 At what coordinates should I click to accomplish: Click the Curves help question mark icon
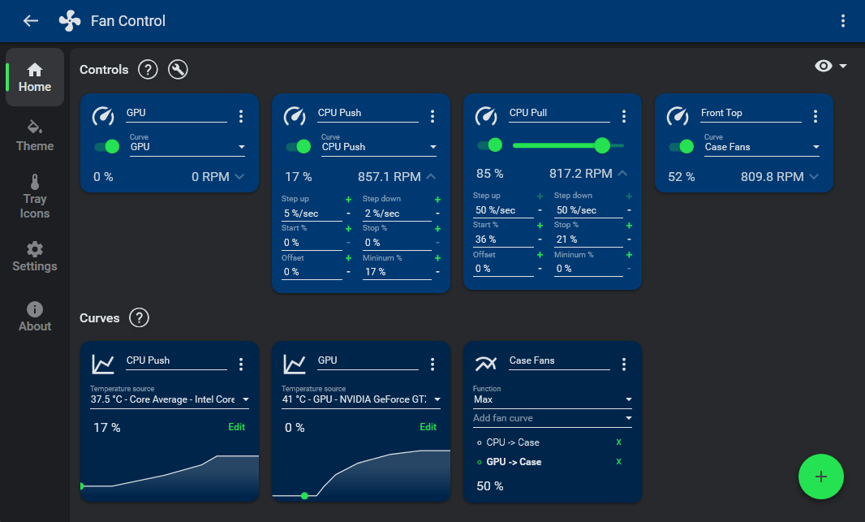point(139,318)
